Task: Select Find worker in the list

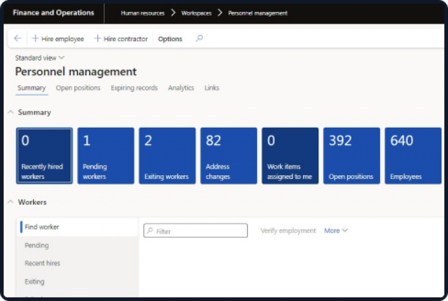Action: click(x=78, y=227)
